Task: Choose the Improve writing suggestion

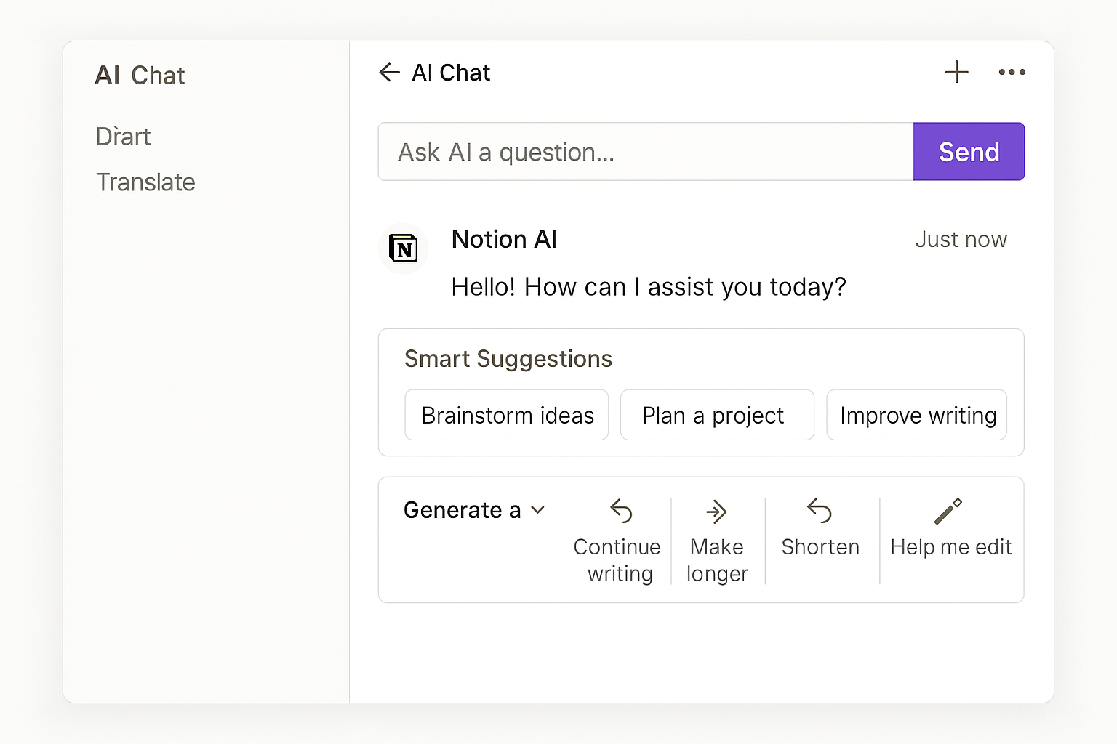Action: point(917,415)
